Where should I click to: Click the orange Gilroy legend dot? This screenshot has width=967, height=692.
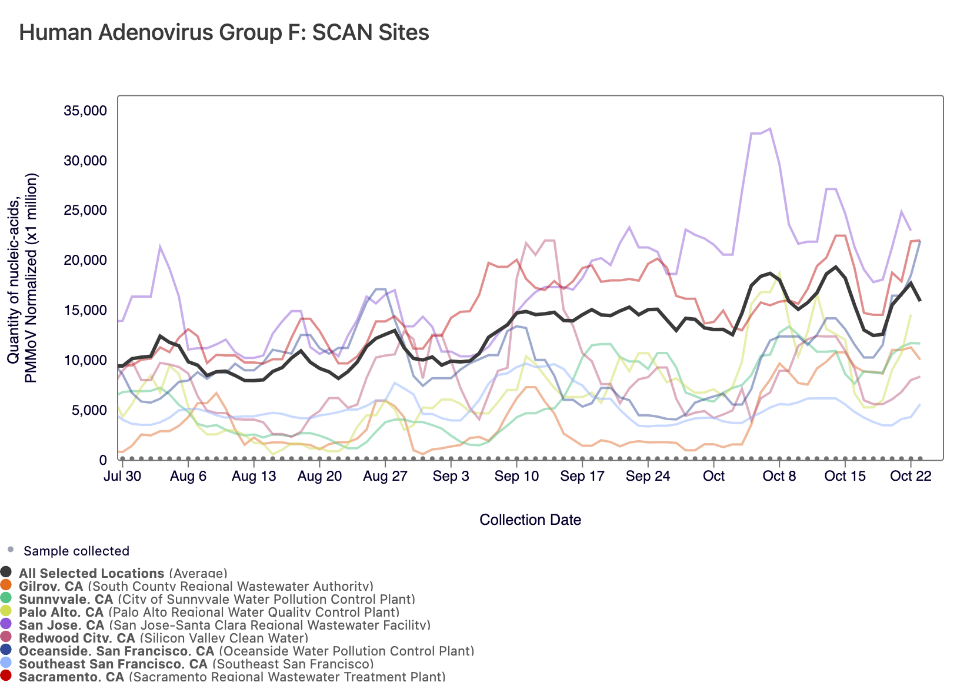[6, 585]
